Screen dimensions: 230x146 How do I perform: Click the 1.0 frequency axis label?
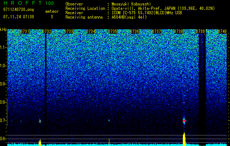(x=3, y=66)
